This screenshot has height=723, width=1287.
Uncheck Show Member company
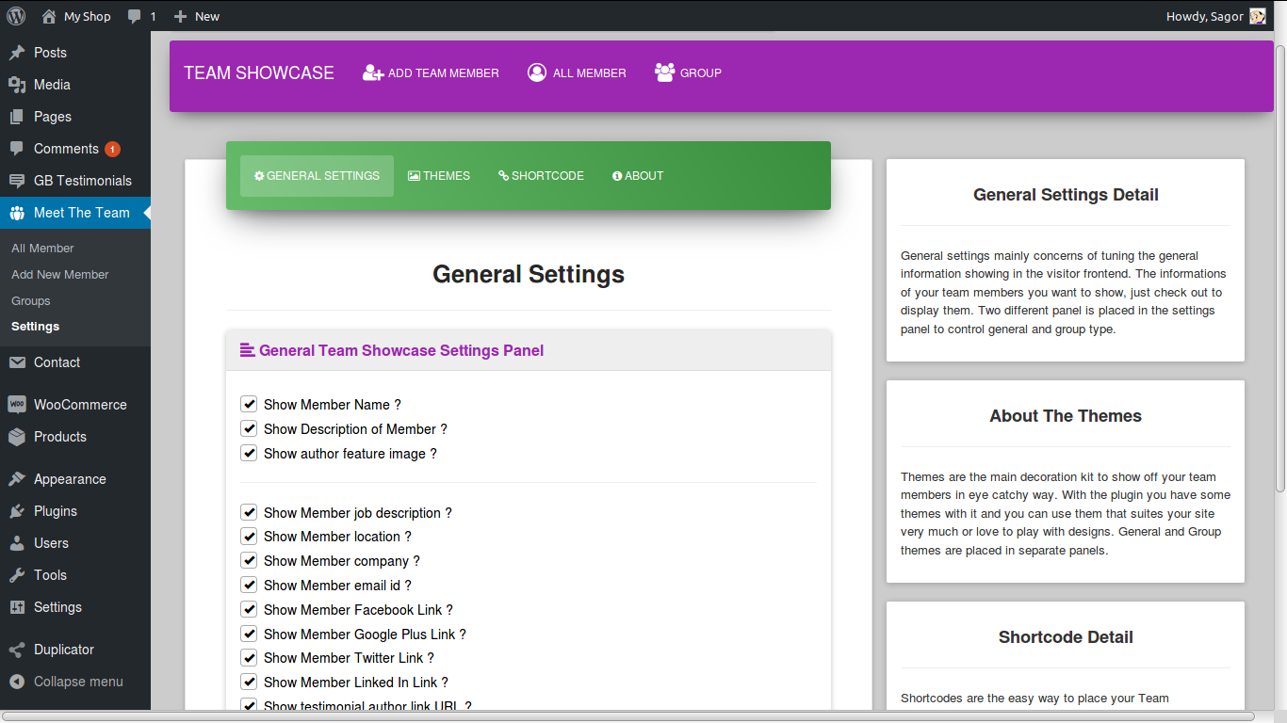click(x=249, y=560)
